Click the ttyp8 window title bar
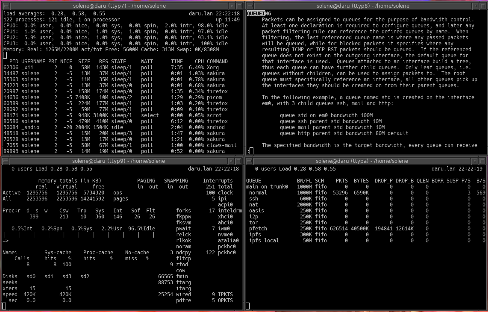The image size is (488, 312). pos(363,6)
